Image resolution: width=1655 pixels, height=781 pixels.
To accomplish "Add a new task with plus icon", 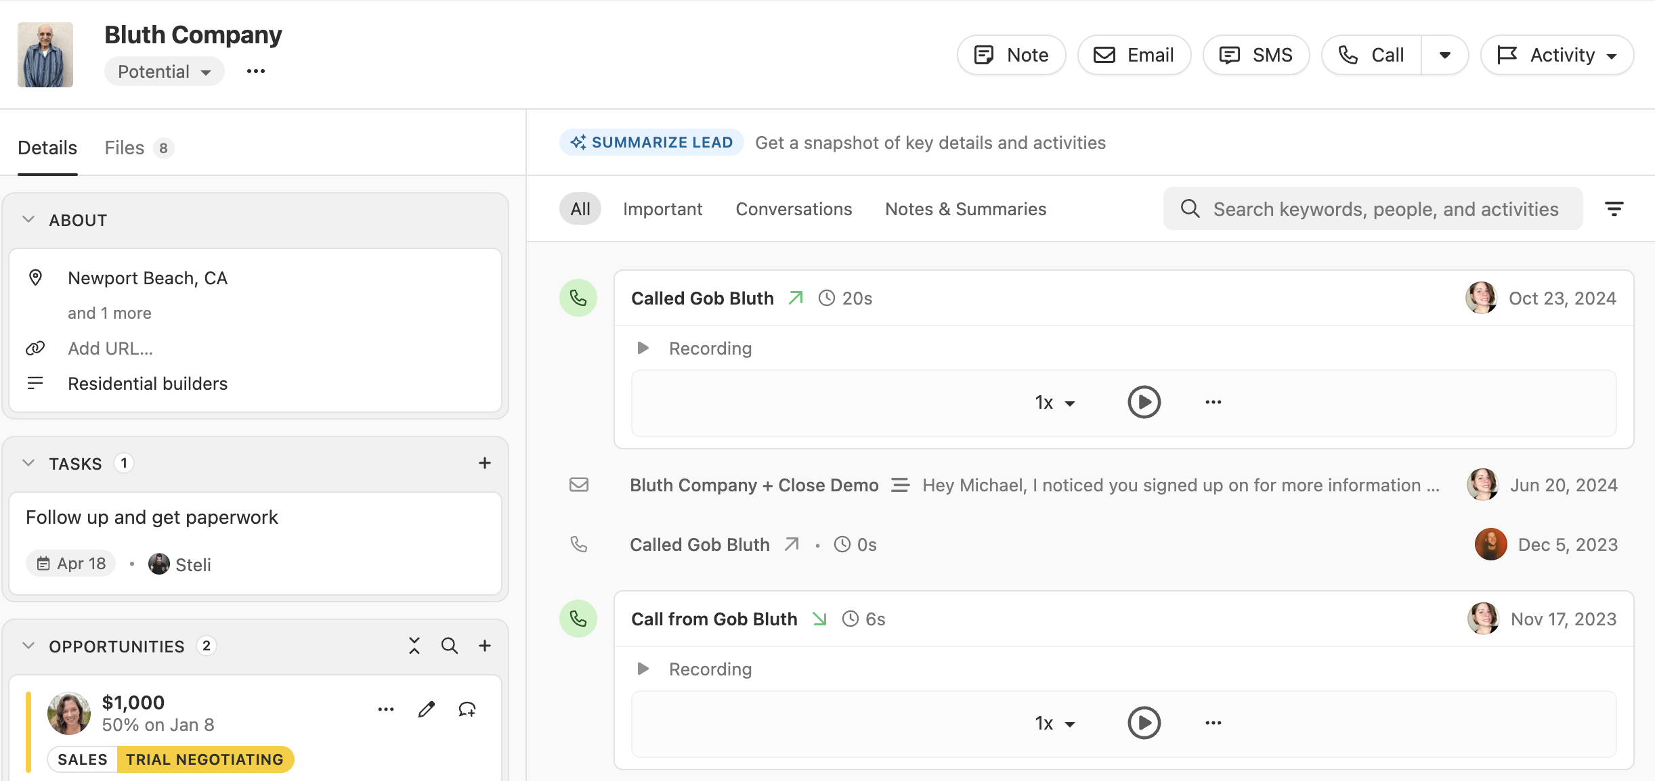I will pyautogui.click(x=485, y=463).
